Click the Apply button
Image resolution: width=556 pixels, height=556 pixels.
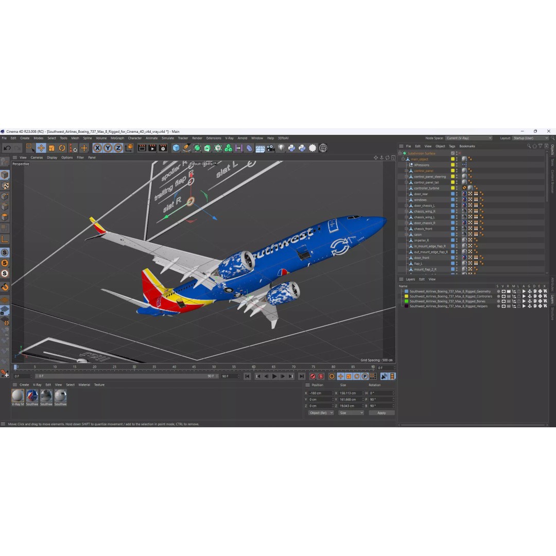coord(381,413)
